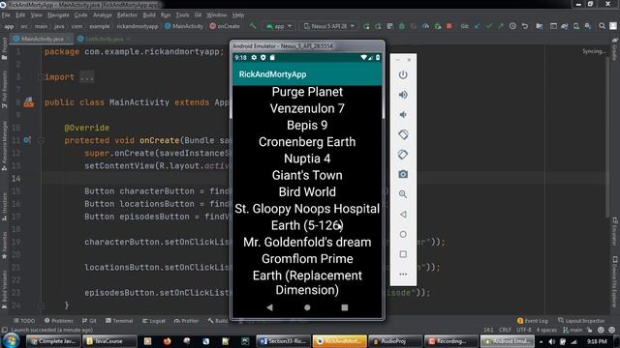Viewport: 620px width, 348px height.
Task: Click the Profile app gauge icon
Action: pyautogui.click(x=425, y=26)
